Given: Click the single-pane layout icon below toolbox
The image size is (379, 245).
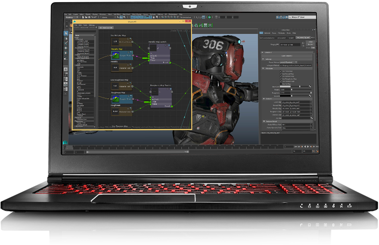Looking at the screenshot, I should coord(66,69).
